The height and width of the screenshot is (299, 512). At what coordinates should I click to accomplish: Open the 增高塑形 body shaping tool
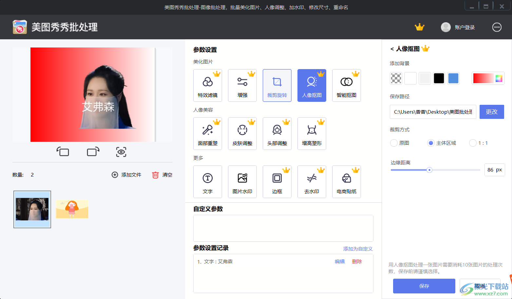coord(312,134)
